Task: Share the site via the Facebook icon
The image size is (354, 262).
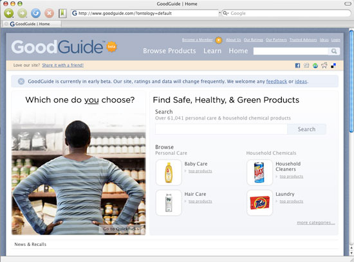Action: coord(297,65)
